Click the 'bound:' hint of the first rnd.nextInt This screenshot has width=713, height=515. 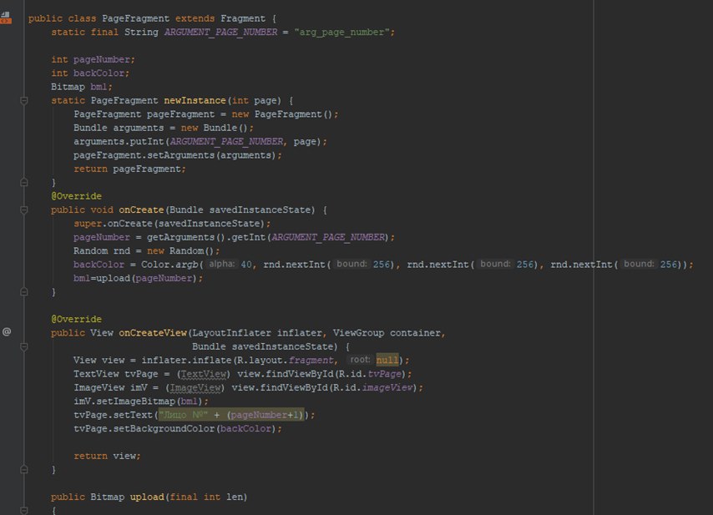point(351,264)
